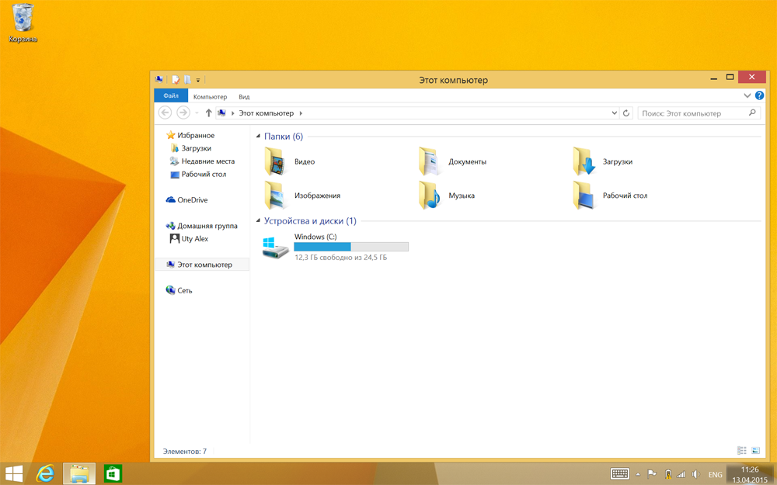Switch to large icons view via status bar icon
777x485 pixels.
(754, 450)
